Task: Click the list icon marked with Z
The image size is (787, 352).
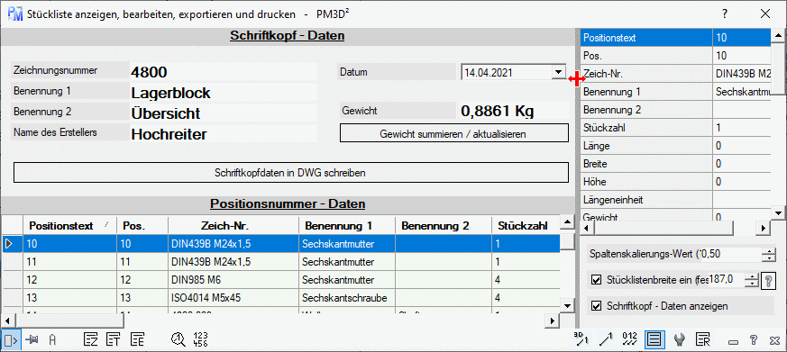Action: [x=91, y=339]
